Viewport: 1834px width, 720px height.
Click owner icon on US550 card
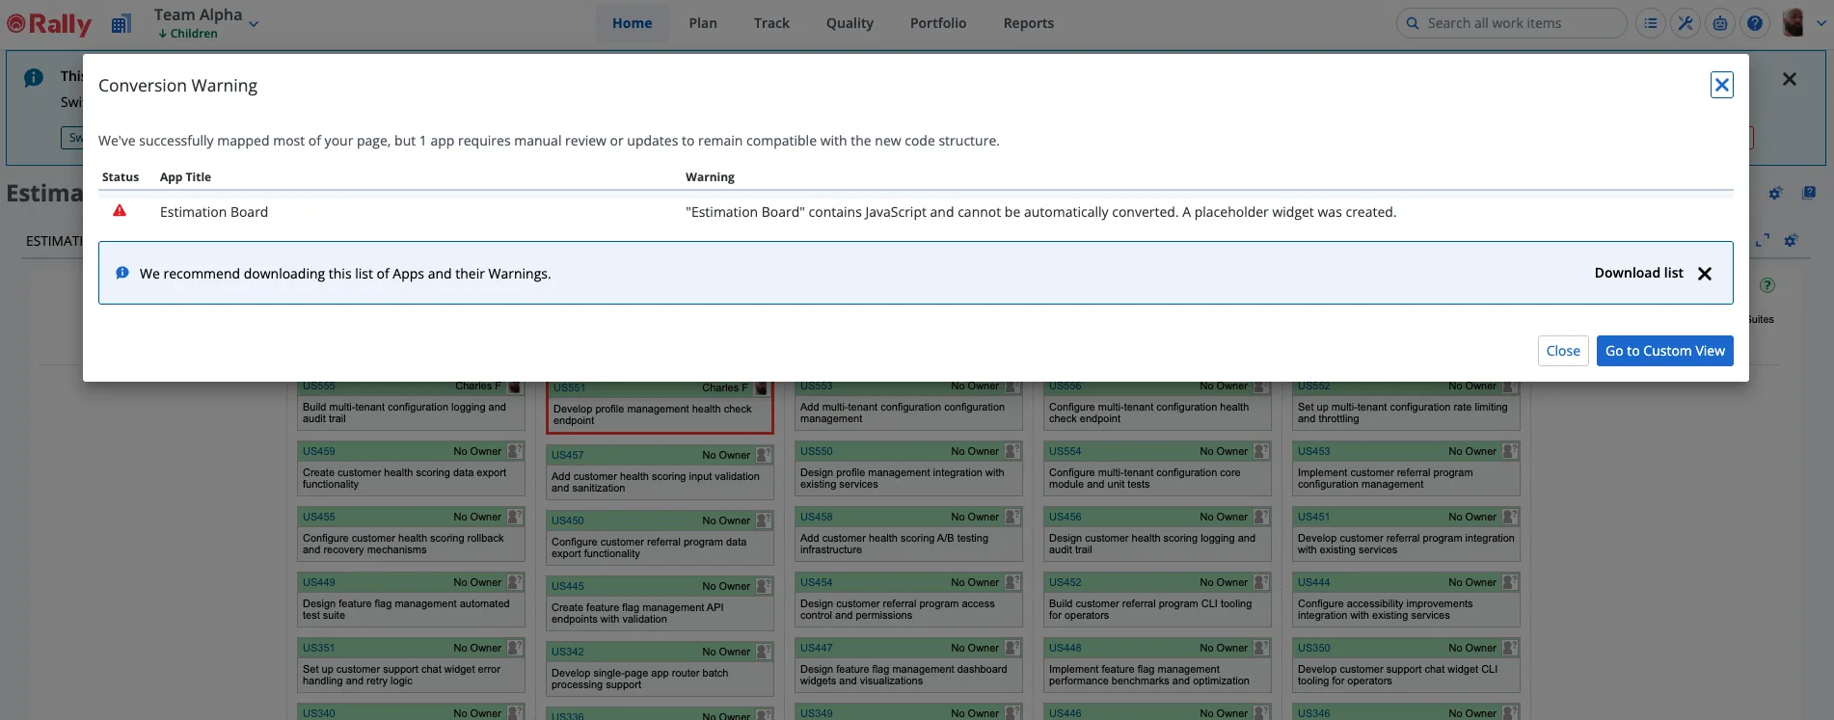(1012, 451)
